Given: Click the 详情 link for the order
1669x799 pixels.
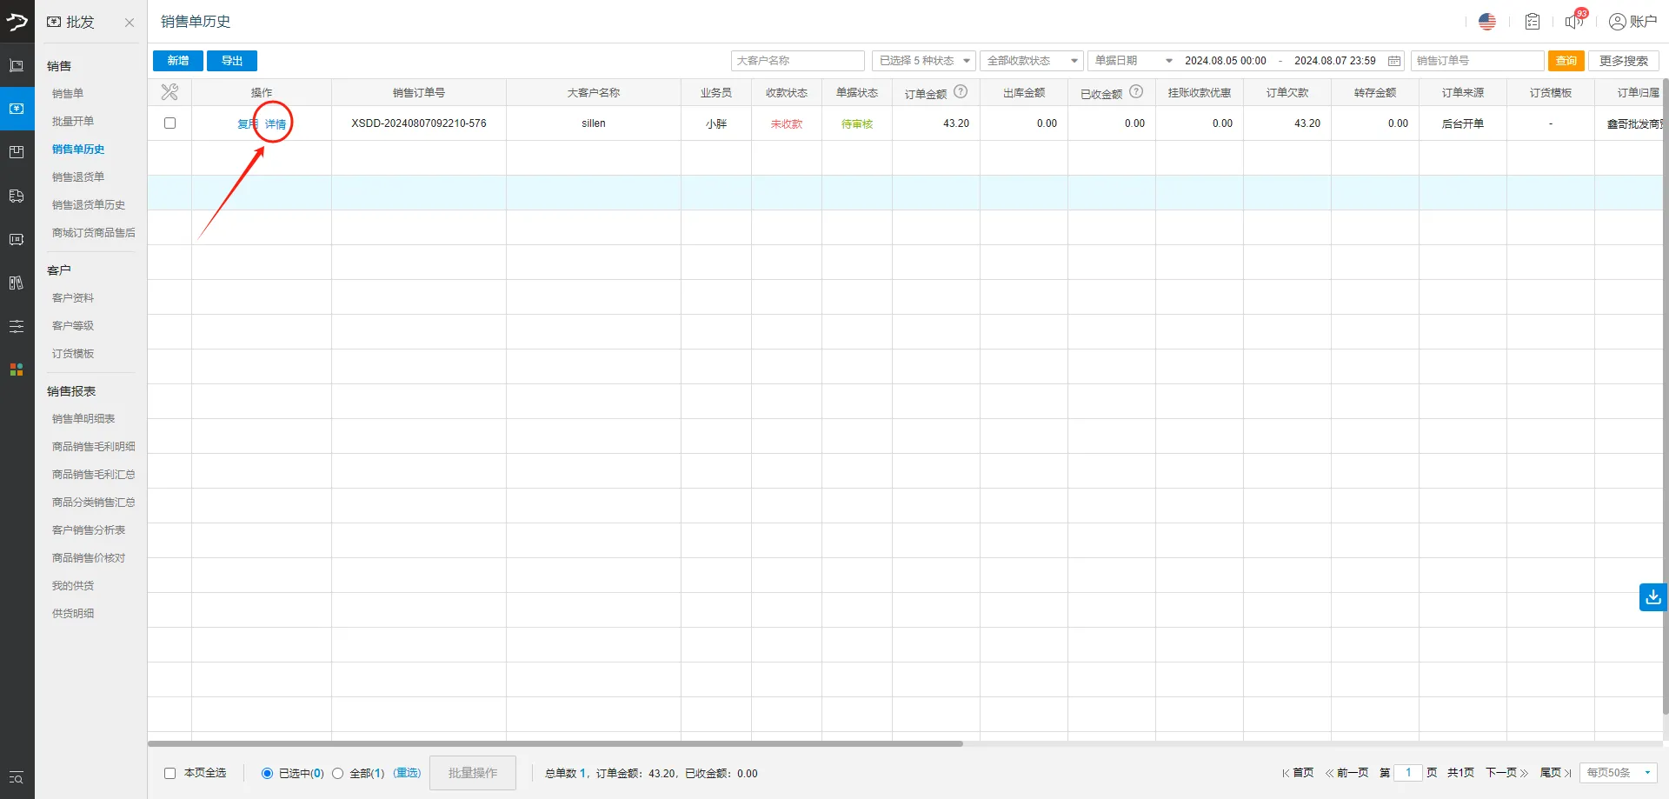Looking at the screenshot, I should click(276, 124).
